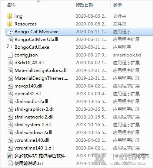The image size is (153, 168).
Task: Select the sfml-graphics-2.dll entry
Action: 34,109
